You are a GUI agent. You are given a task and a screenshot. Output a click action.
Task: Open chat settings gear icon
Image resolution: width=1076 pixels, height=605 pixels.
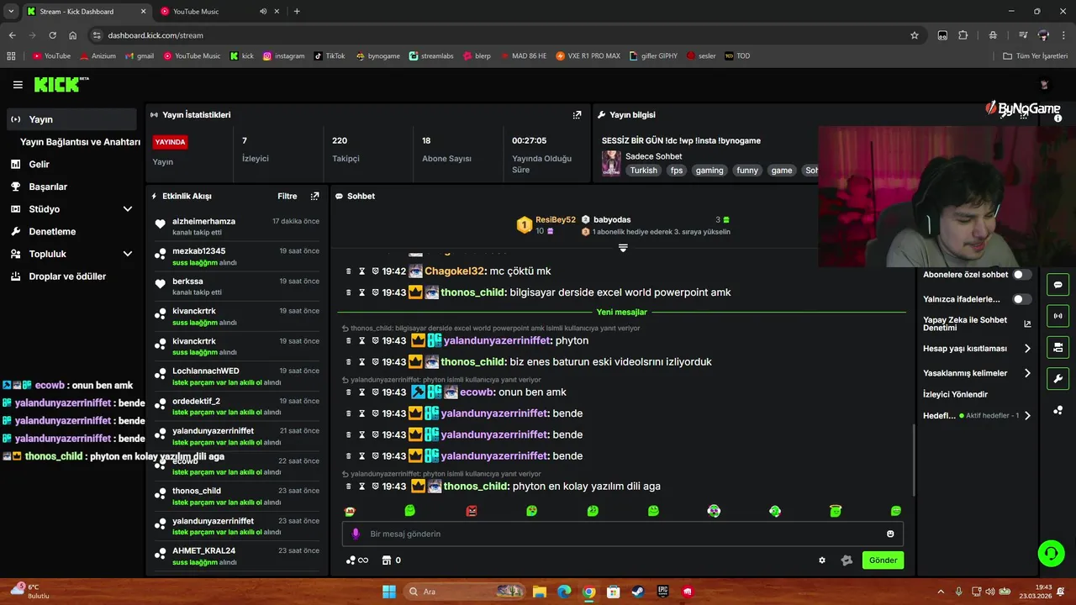(x=822, y=560)
